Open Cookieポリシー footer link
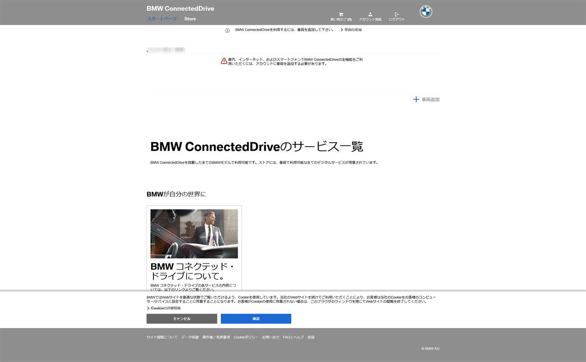 click(x=246, y=337)
